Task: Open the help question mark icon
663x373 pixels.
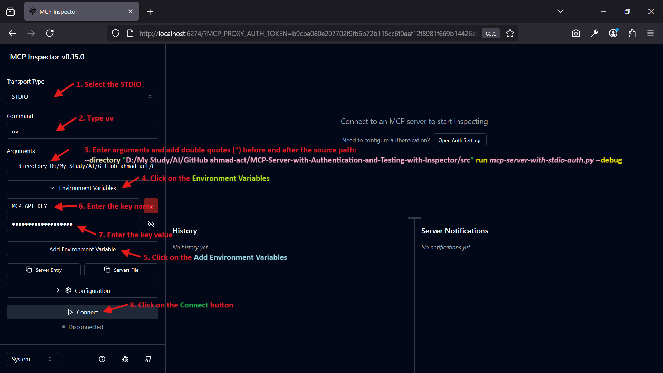Action: pyautogui.click(x=102, y=359)
